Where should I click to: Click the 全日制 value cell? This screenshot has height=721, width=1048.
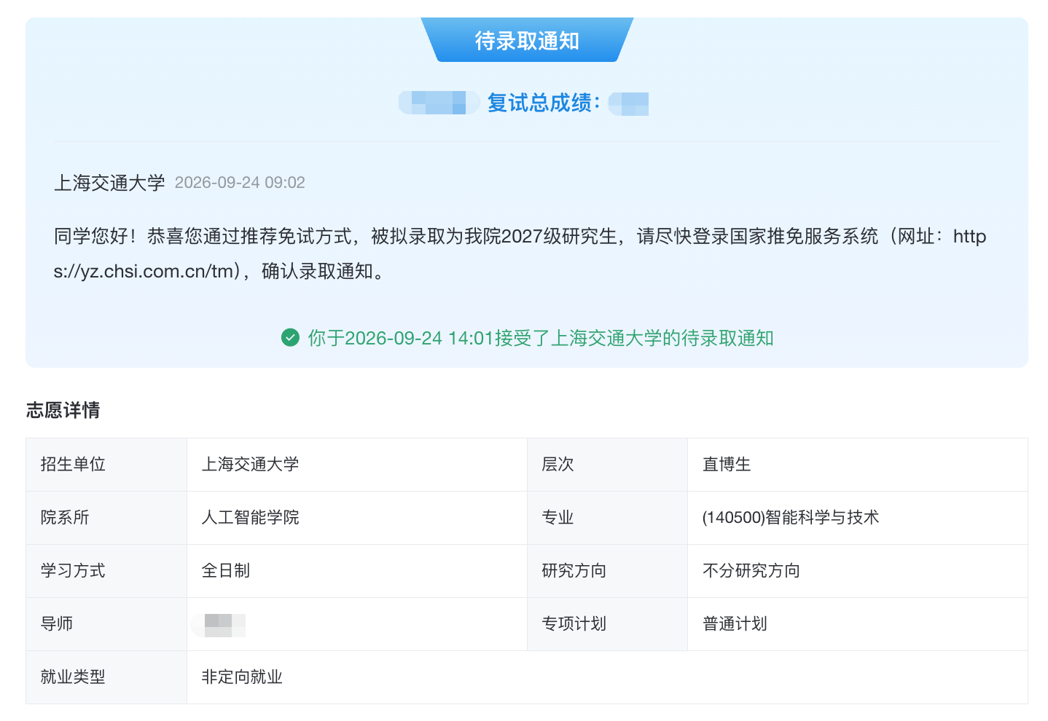click(357, 571)
